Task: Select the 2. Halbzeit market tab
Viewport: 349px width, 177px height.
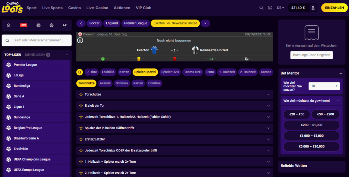Action: [248, 72]
